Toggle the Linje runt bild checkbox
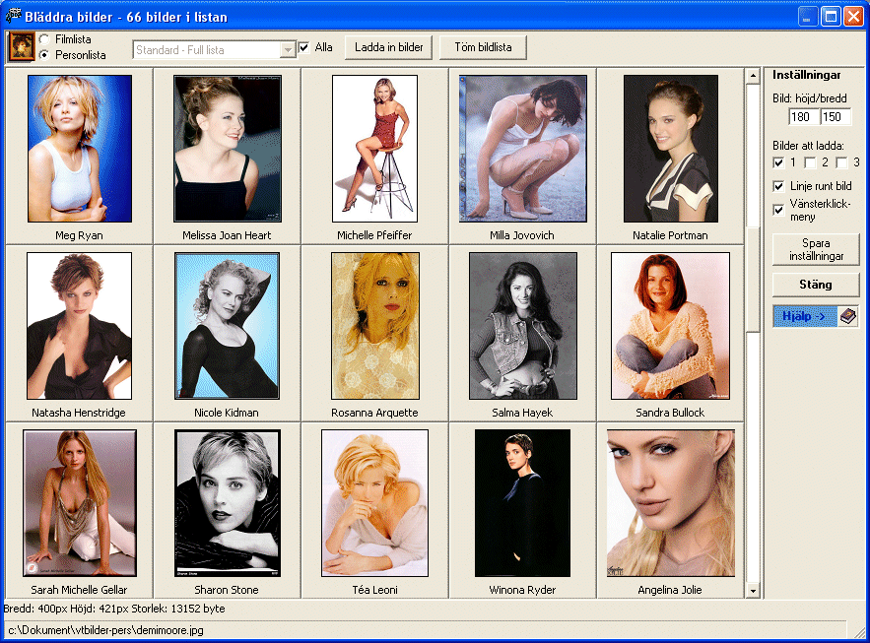 (778, 186)
